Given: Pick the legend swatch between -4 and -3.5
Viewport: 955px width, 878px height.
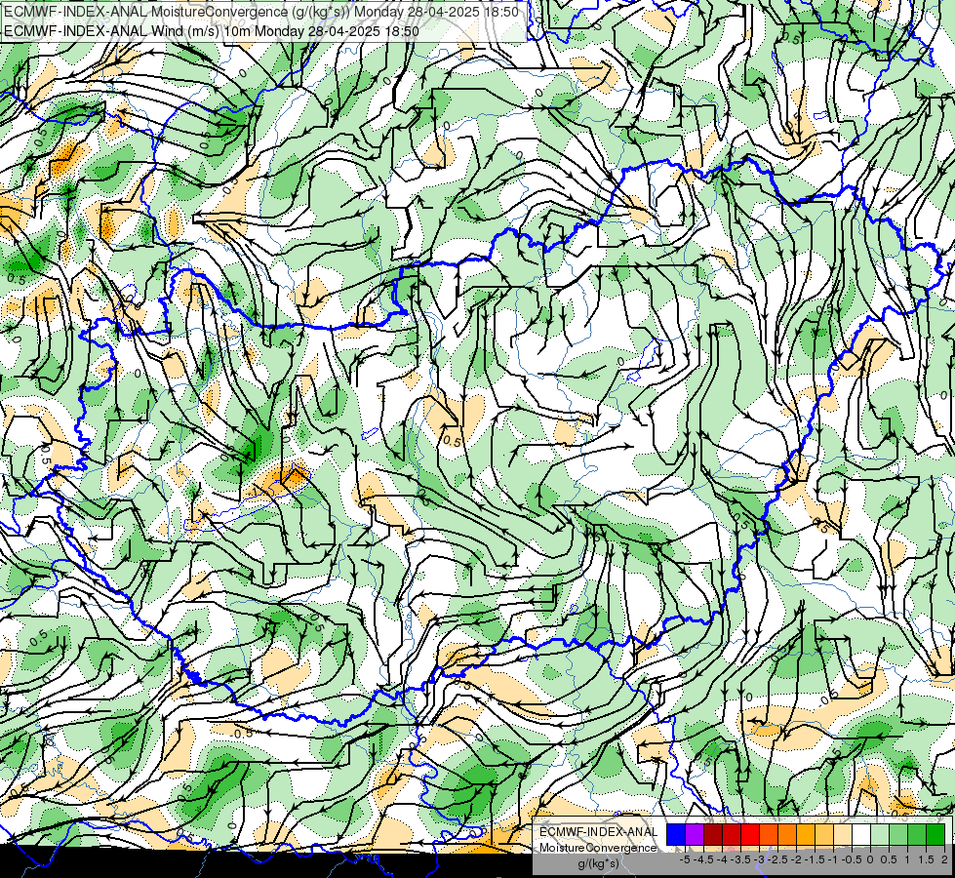Looking at the screenshot, I should 732,835.
